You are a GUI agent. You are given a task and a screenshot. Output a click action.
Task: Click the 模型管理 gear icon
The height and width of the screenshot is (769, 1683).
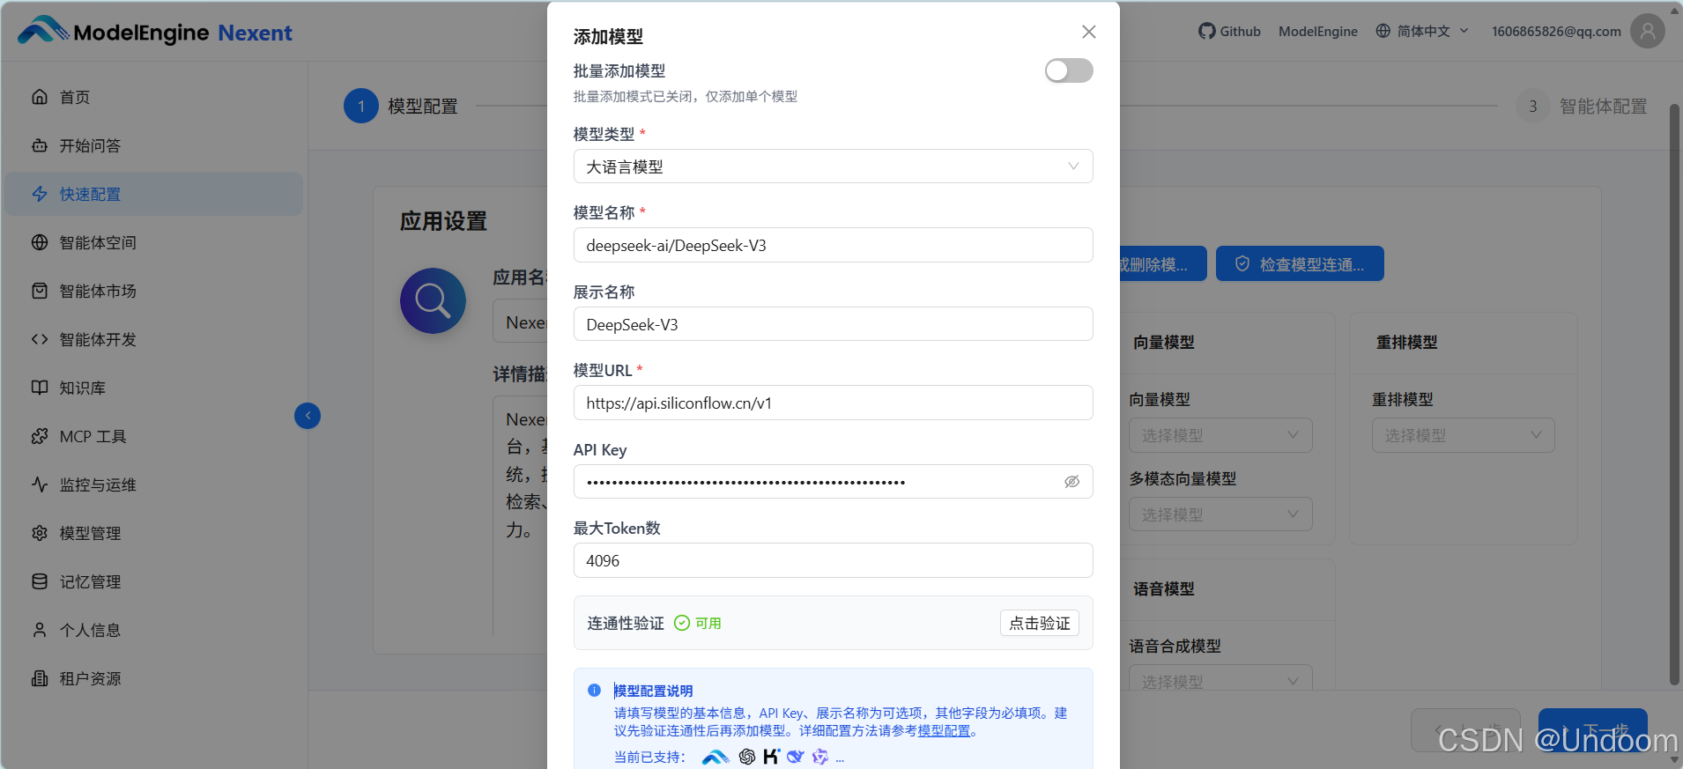tap(40, 533)
